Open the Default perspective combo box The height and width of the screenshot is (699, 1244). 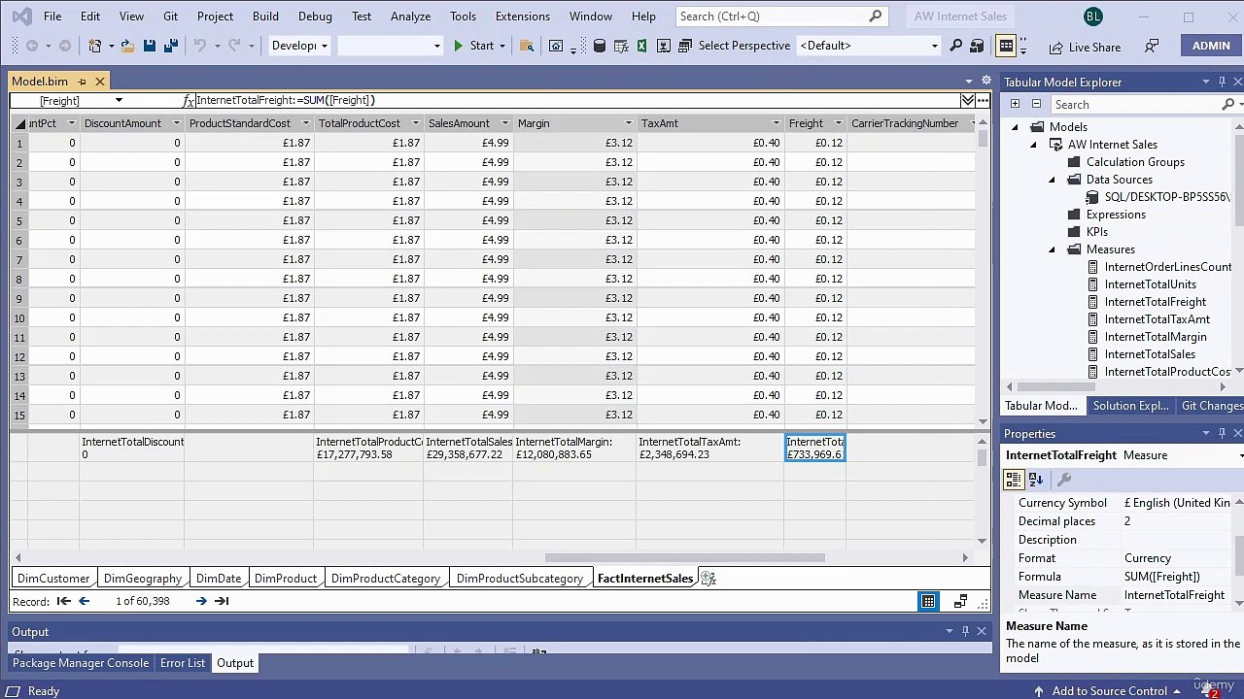coord(869,46)
